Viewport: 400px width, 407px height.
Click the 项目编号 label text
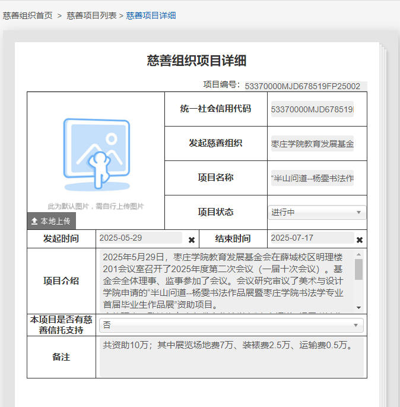[221, 84]
